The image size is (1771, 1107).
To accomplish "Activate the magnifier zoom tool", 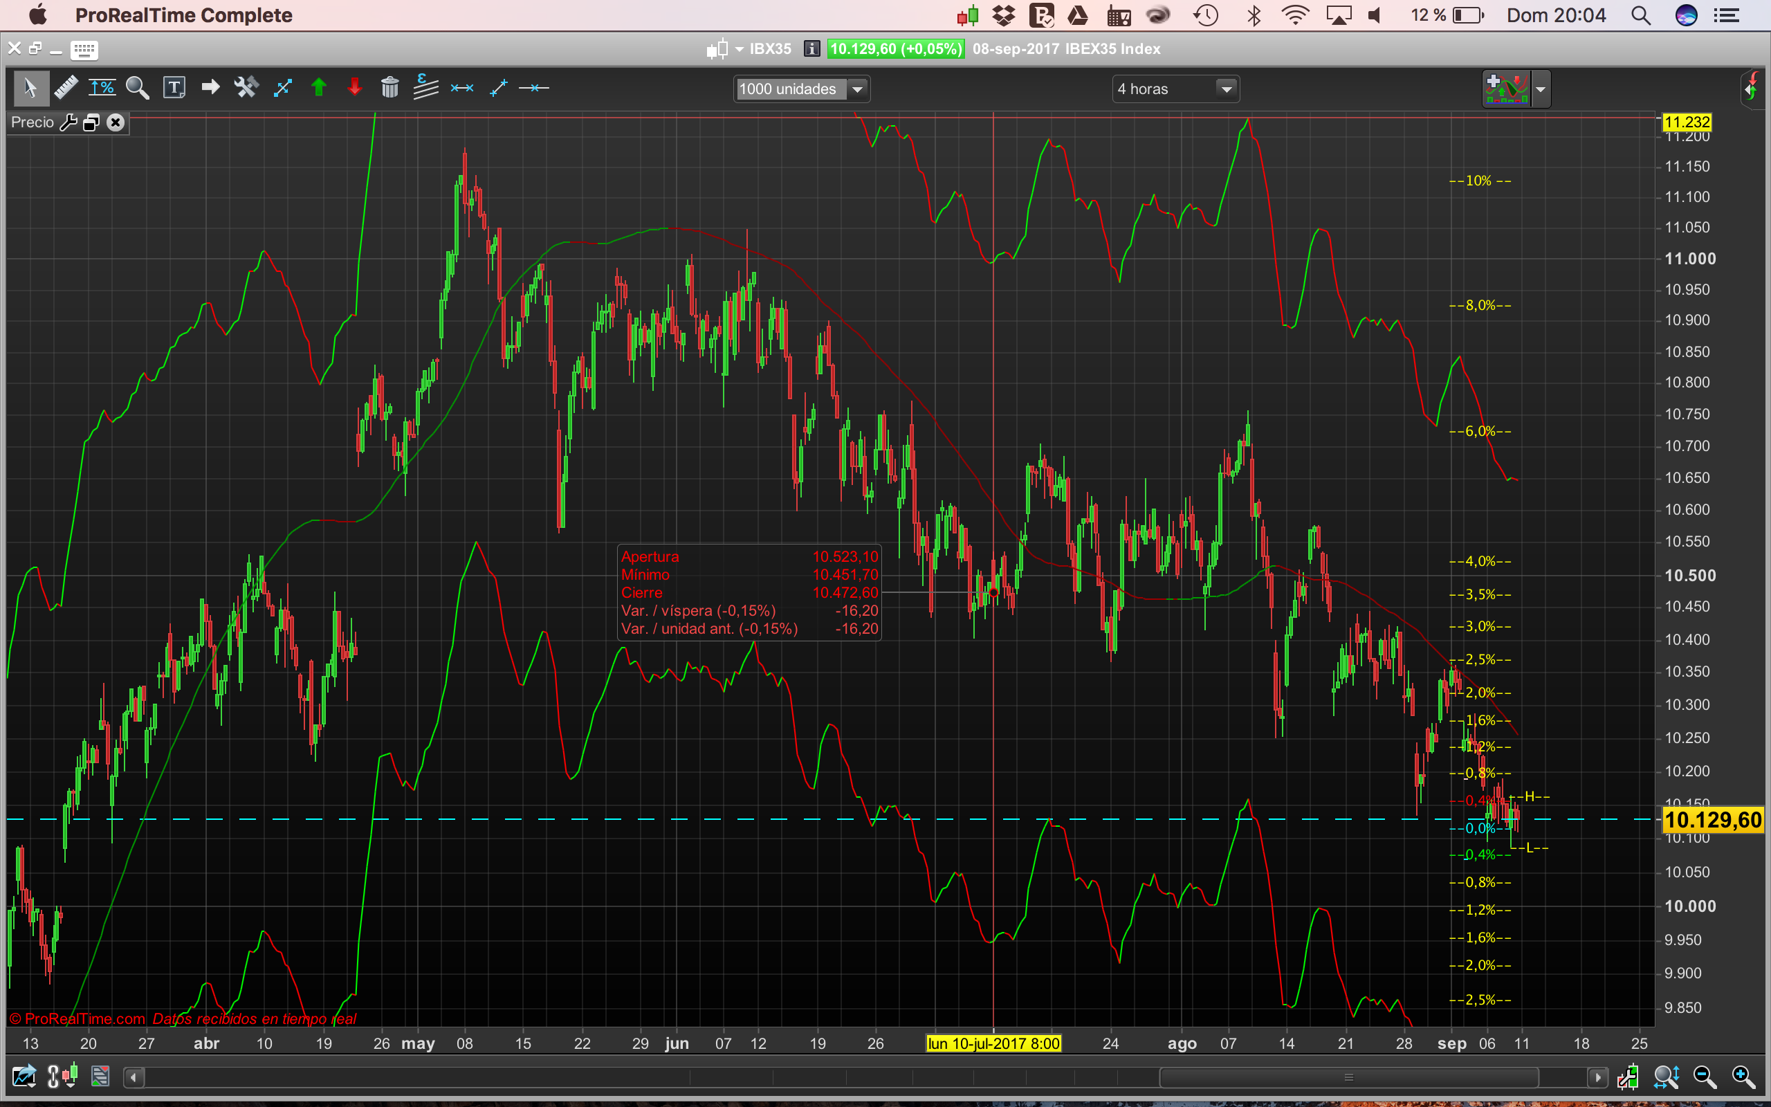I will point(138,88).
